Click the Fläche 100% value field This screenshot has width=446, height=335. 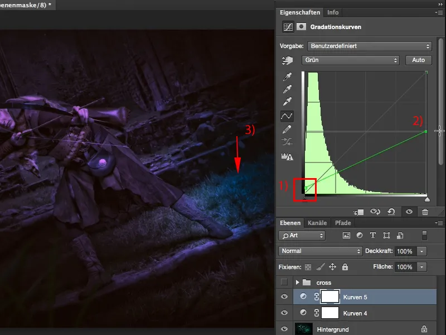[x=405, y=267]
